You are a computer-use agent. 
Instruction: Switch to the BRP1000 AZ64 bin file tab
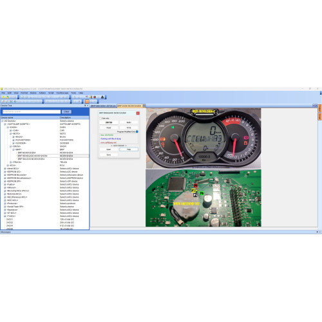[x=103, y=106]
